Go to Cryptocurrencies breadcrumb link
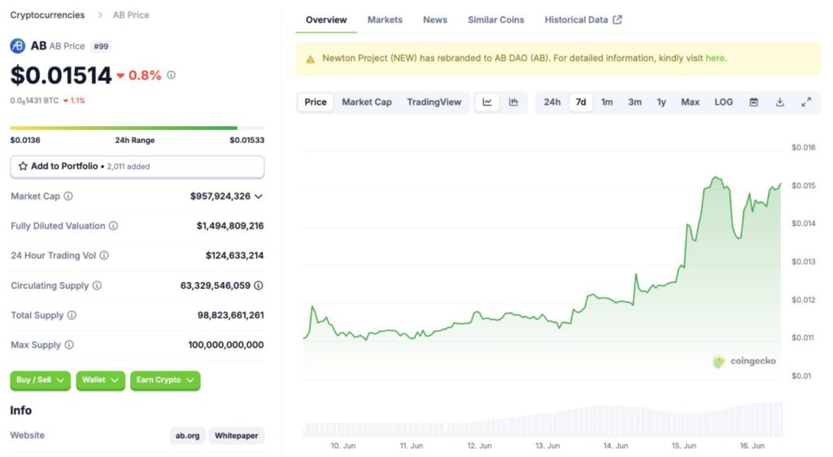833x457 pixels. [x=47, y=15]
